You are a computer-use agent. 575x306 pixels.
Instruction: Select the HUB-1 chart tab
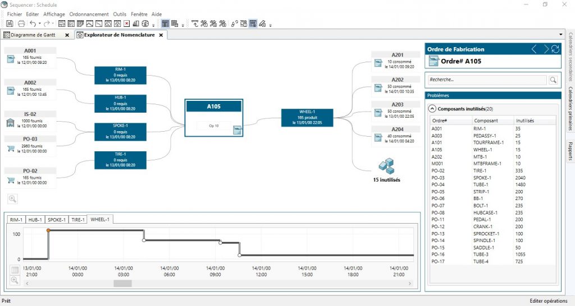pos(35,220)
